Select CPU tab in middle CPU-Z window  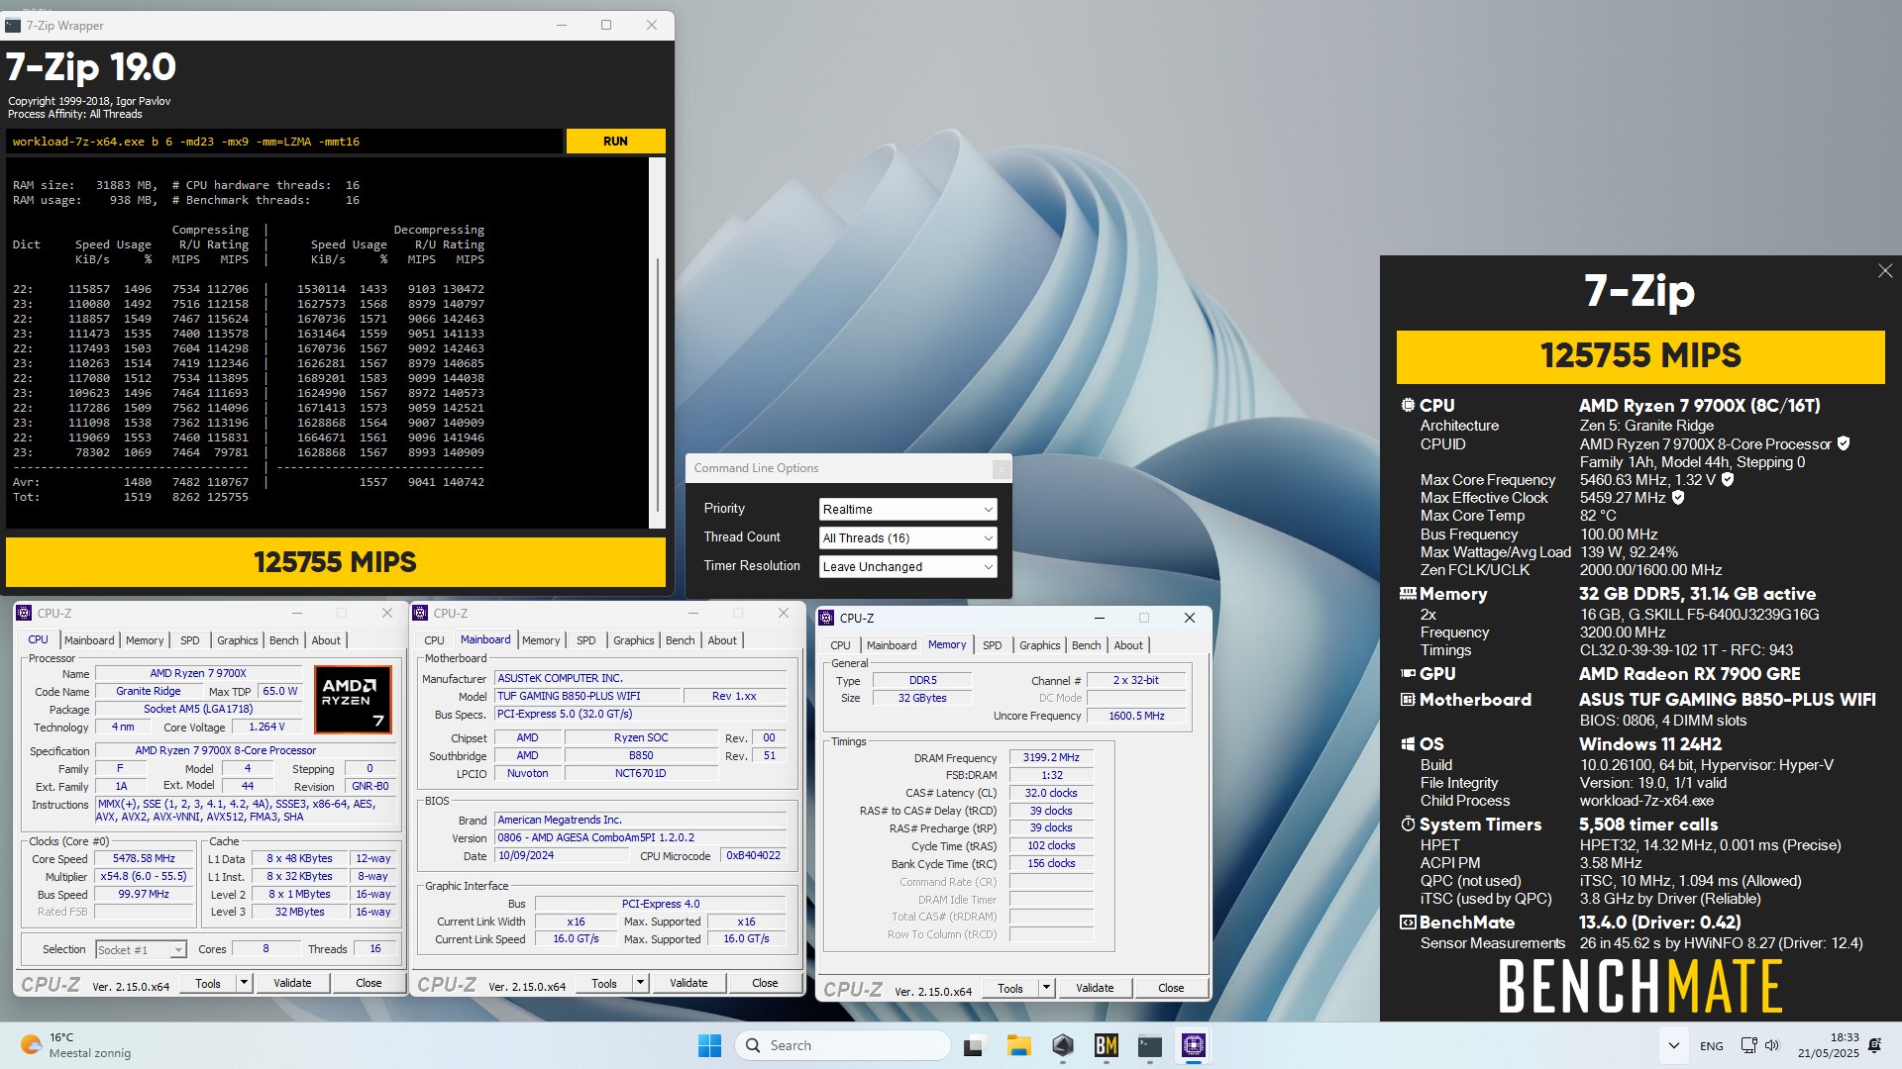point(435,640)
